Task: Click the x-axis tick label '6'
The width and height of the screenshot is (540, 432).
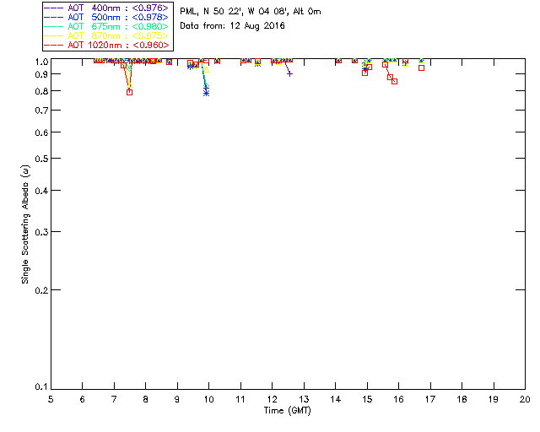Action: coord(83,399)
